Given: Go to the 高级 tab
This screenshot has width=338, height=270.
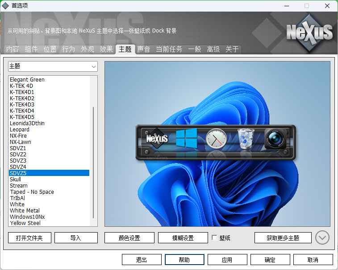Looking at the screenshot, I should [x=213, y=49].
